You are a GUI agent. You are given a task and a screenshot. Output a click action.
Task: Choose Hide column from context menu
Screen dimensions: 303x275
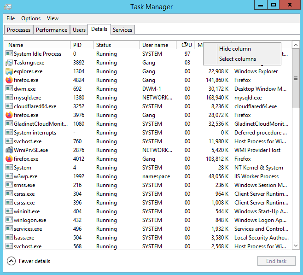click(x=235, y=49)
